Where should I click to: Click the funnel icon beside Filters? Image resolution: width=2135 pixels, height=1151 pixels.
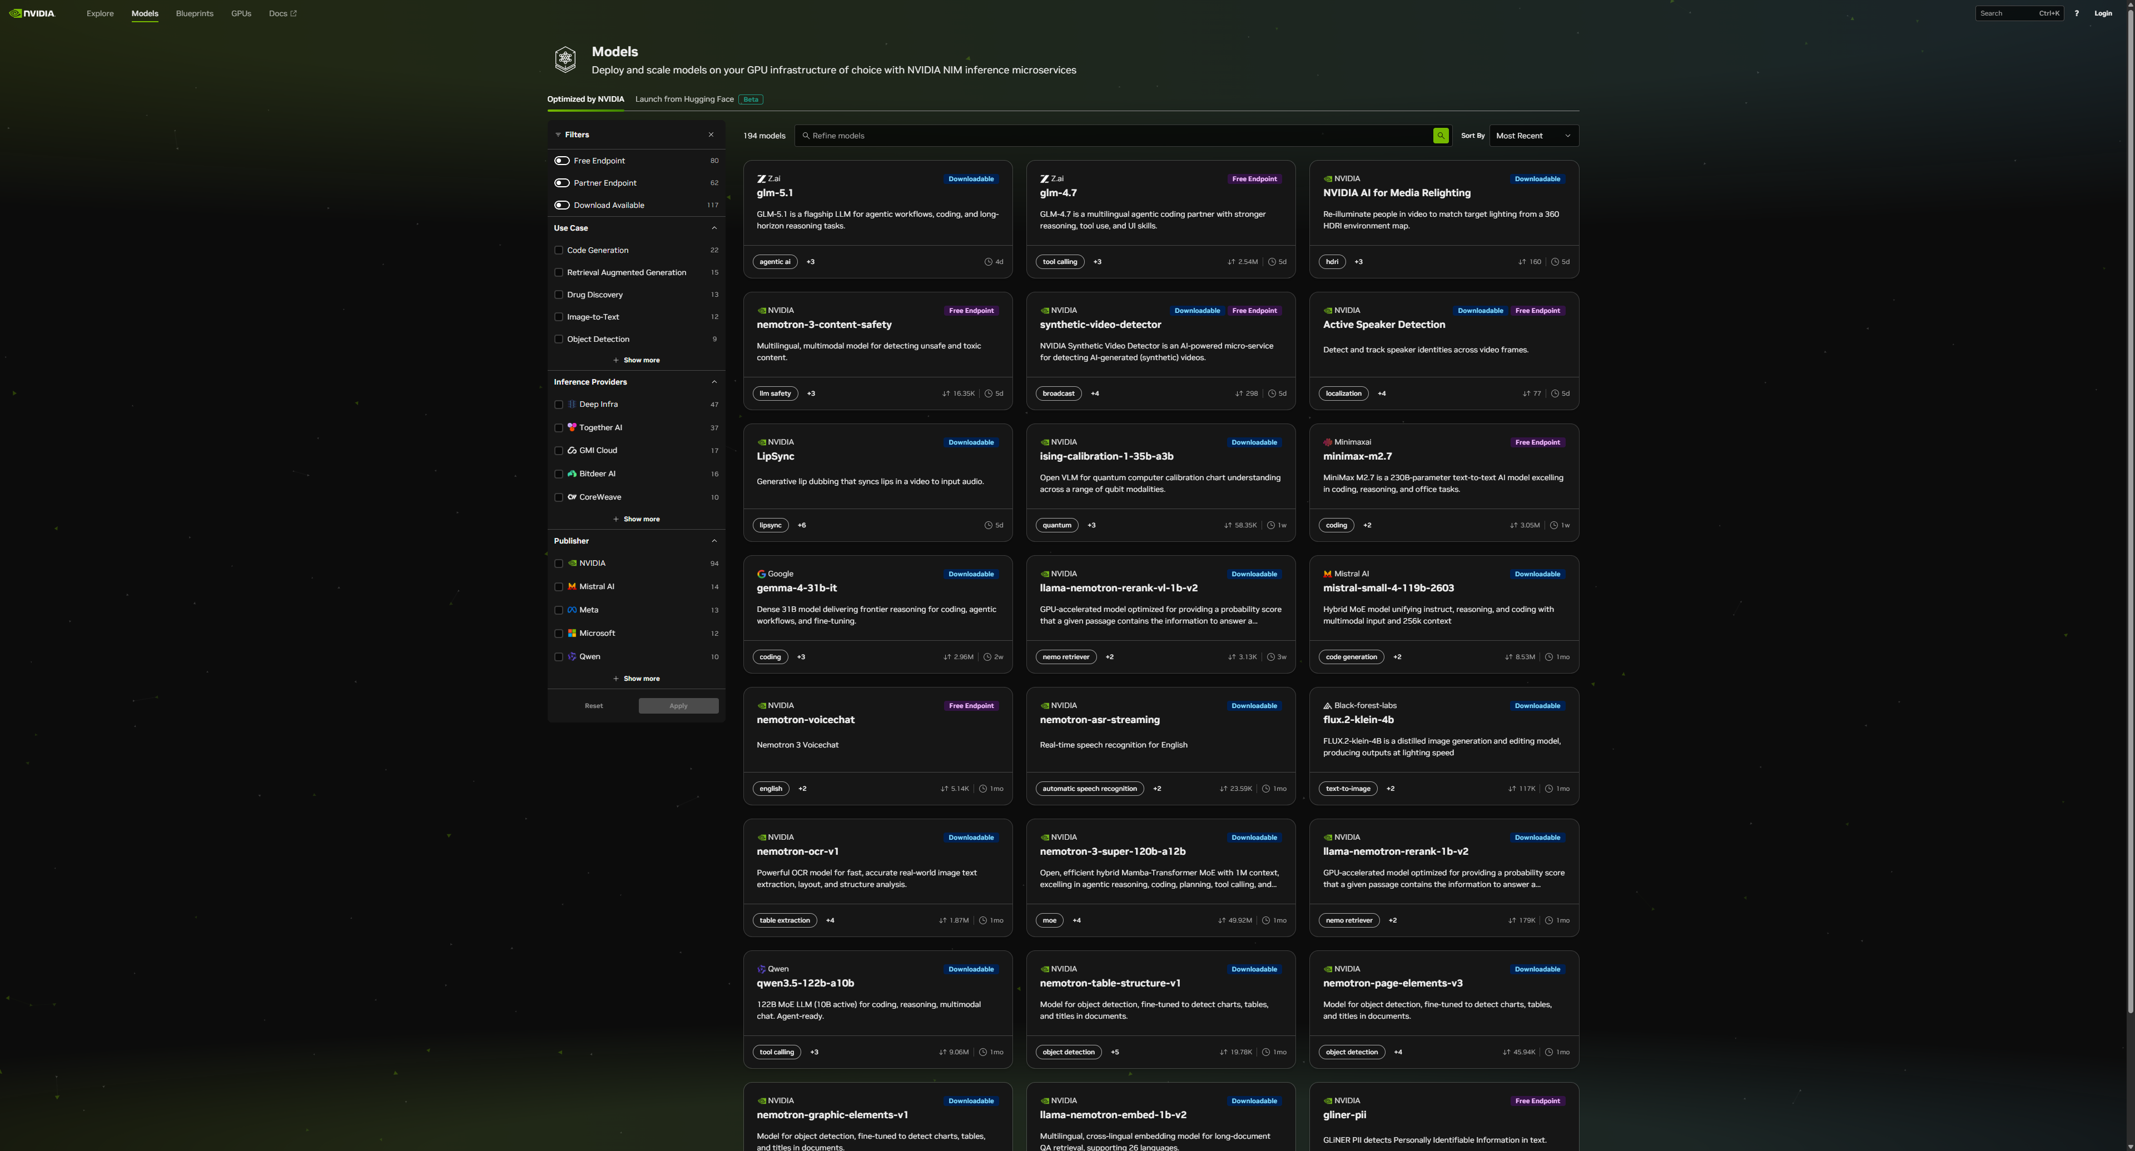558,134
